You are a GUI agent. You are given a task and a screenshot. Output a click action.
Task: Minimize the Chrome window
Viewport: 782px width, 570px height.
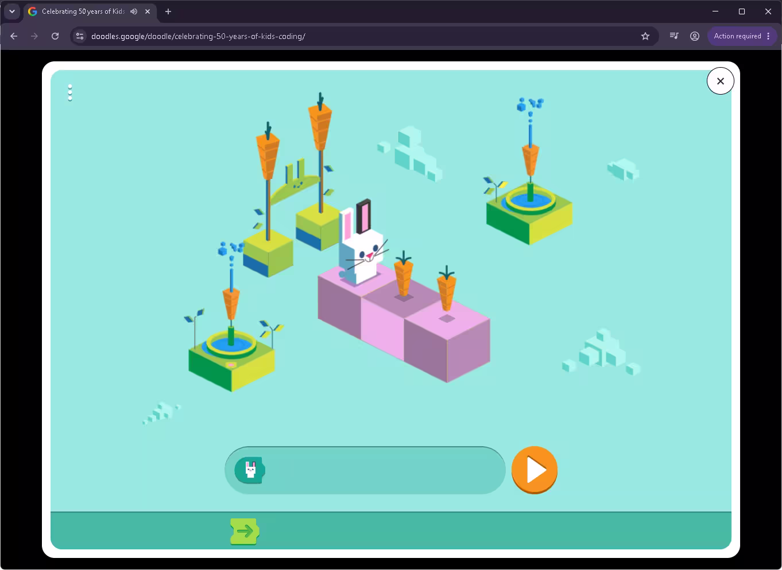(715, 11)
